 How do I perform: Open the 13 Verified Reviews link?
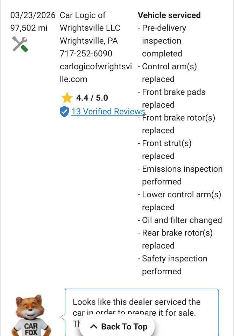(x=108, y=111)
